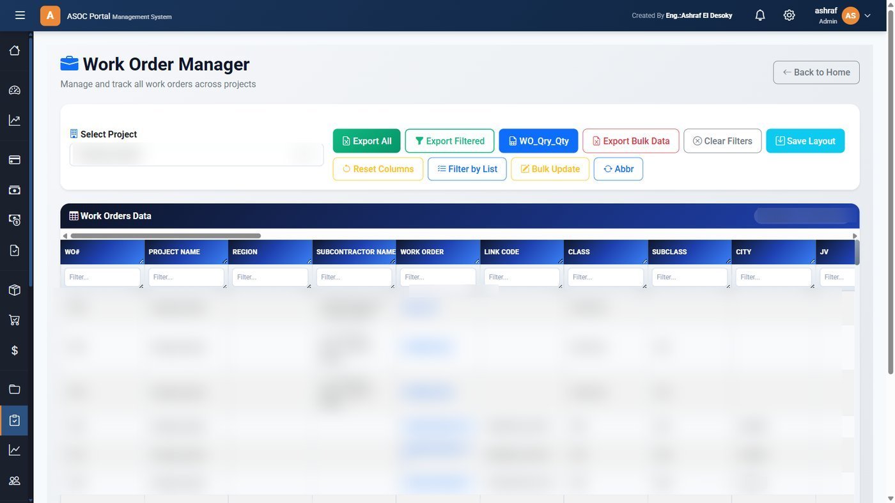
Task: Open Filter by List
Action: pyautogui.click(x=467, y=169)
